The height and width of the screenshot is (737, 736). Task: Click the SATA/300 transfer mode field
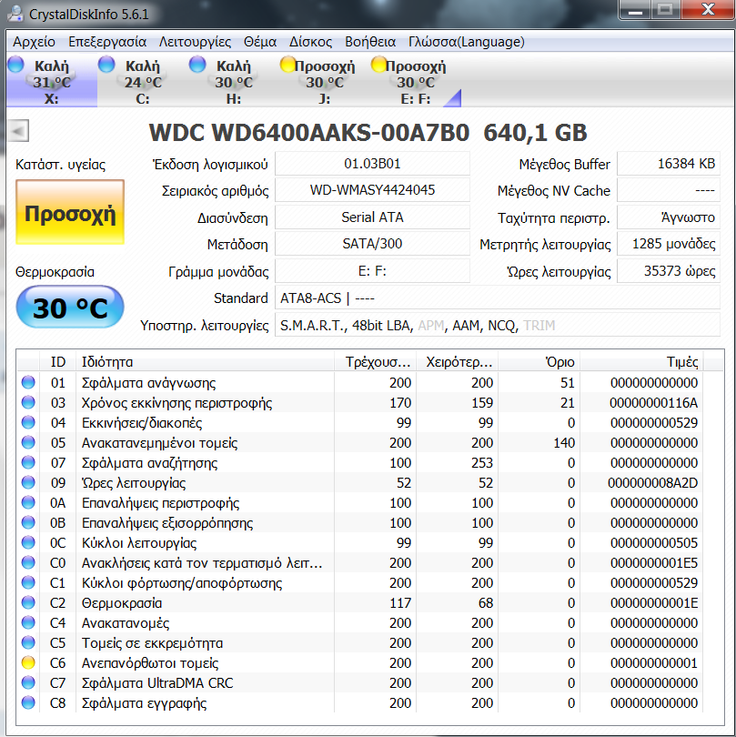[372, 244]
